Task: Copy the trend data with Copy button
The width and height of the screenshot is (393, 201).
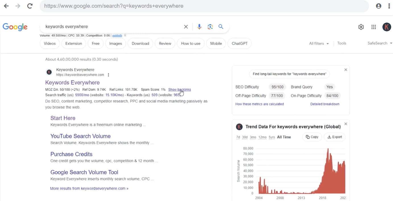Action: (312, 137)
